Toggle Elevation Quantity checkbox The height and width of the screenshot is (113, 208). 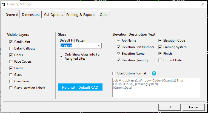click(x=118, y=60)
